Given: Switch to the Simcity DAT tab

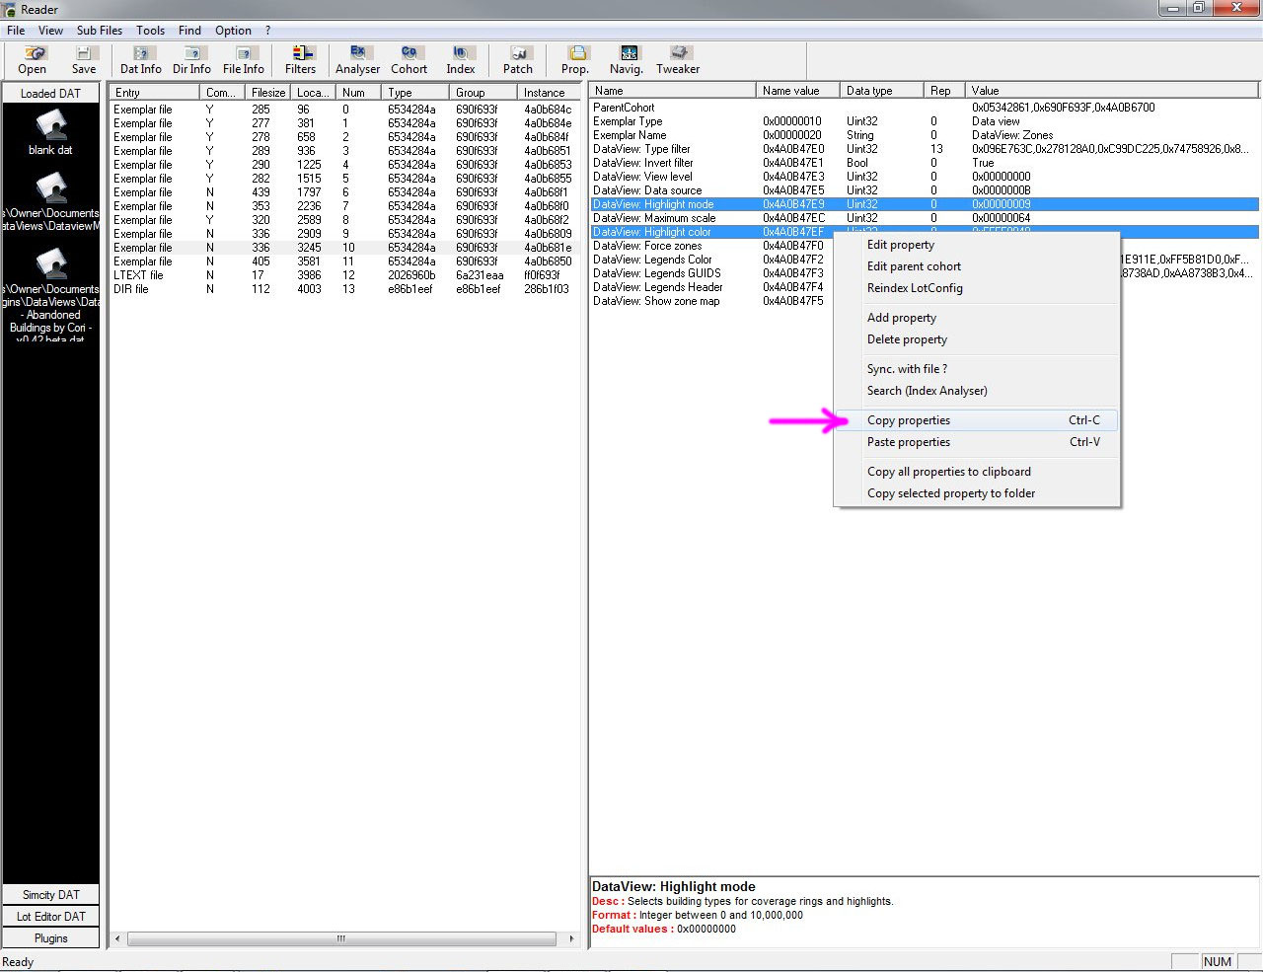Looking at the screenshot, I should click(51, 895).
